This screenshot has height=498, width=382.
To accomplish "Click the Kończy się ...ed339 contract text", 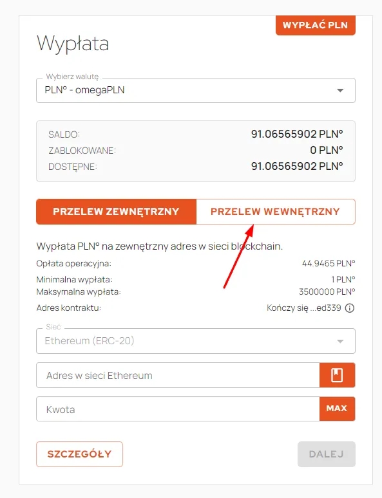I will point(304,308).
